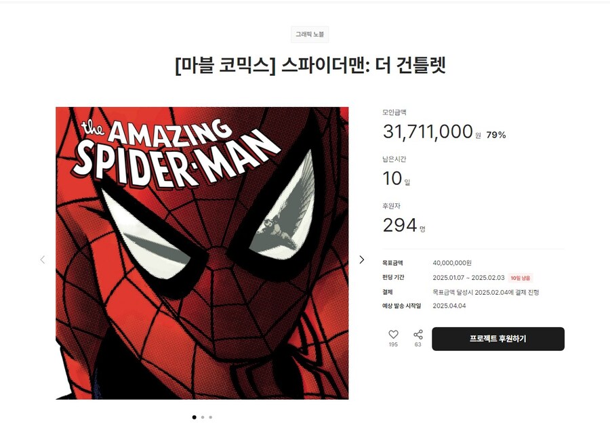Like the project with the heart icon

393,335
